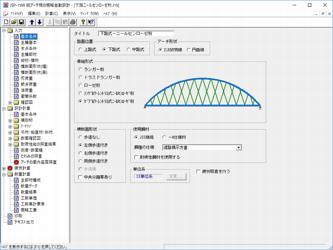Click the タイトル text input field
The image size is (333, 250).
[x=136, y=33]
